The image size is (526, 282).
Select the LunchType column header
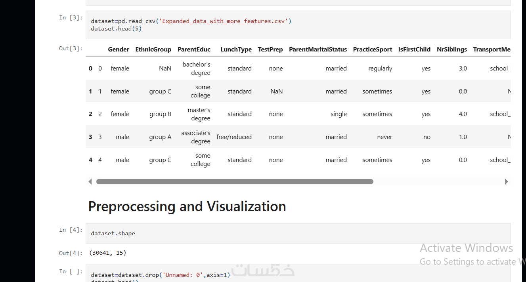coord(236,50)
